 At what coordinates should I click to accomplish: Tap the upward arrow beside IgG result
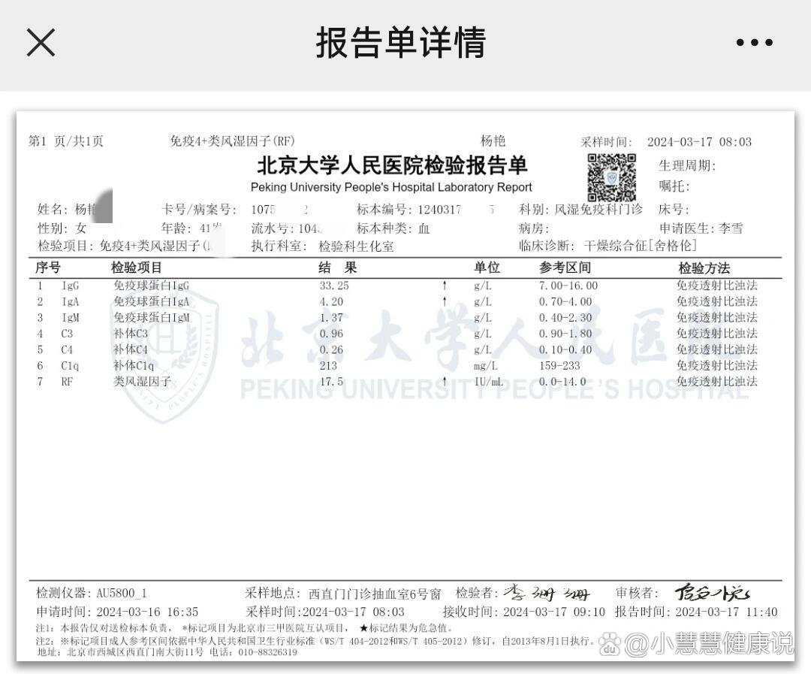coord(445,286)
